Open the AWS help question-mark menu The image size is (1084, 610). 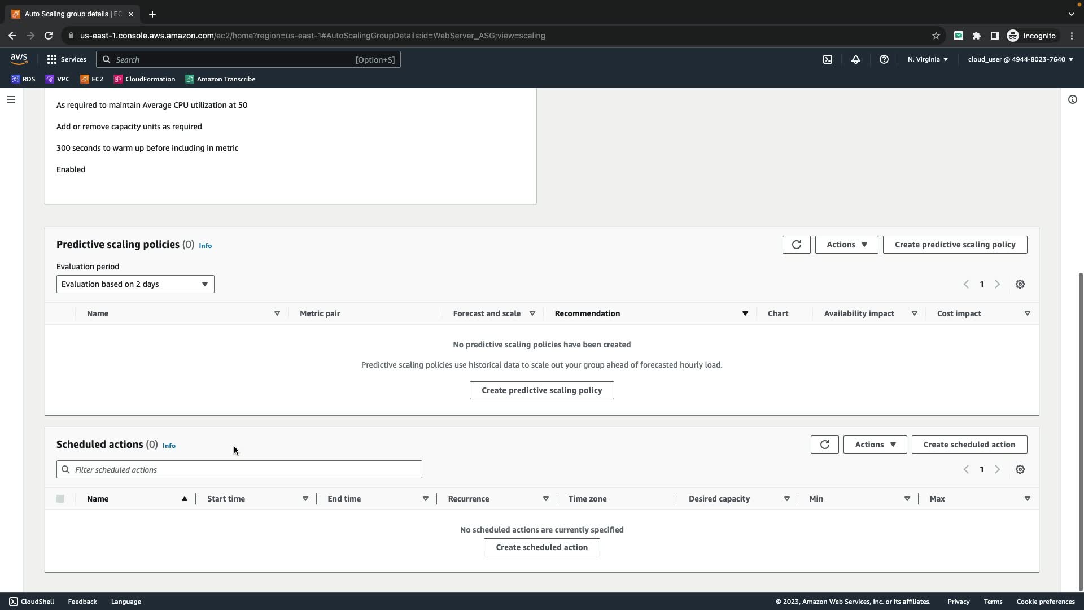pyautogui.click(x=884, y=59)
